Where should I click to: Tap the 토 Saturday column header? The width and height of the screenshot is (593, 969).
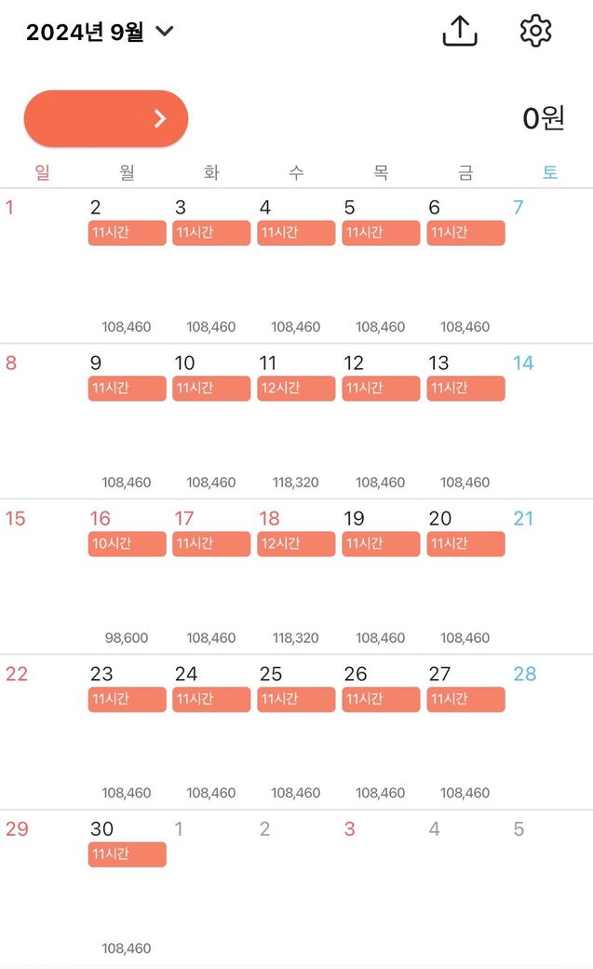(x=550, y=172)
